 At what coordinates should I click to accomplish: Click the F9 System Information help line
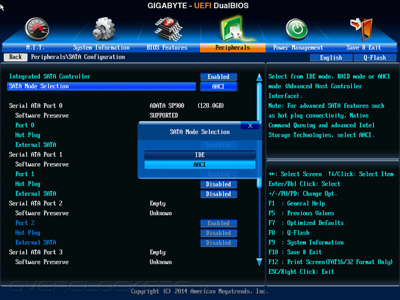click(x=306, y=242)
